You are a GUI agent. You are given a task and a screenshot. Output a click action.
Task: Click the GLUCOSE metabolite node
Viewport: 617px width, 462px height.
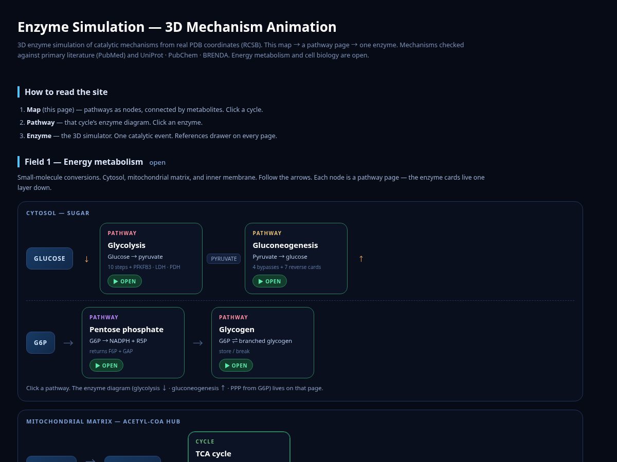point(49,258)
